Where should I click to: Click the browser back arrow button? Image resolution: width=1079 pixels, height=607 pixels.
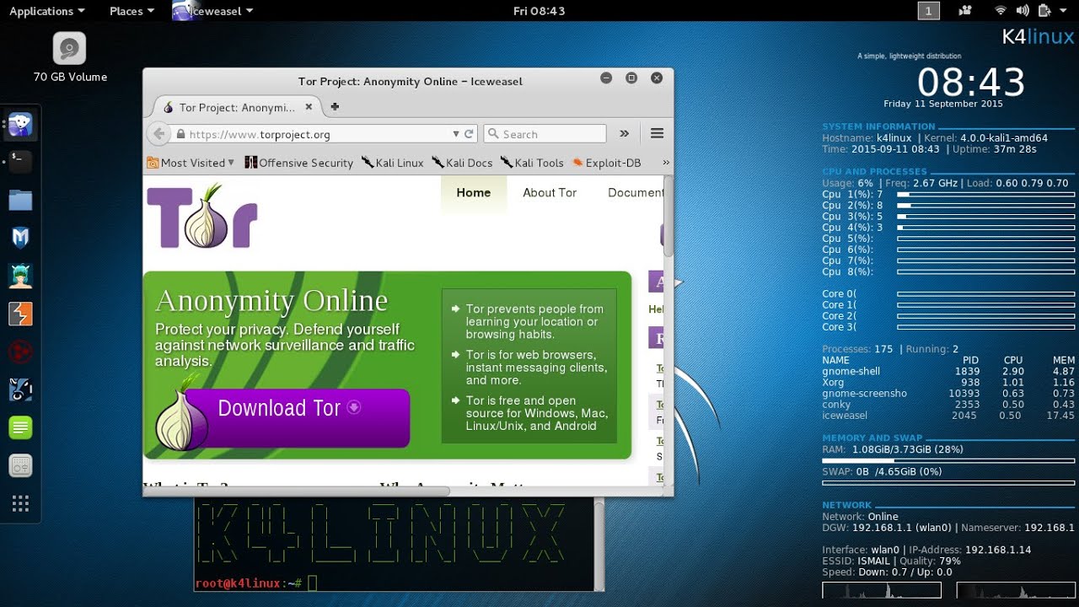[158, 134]
